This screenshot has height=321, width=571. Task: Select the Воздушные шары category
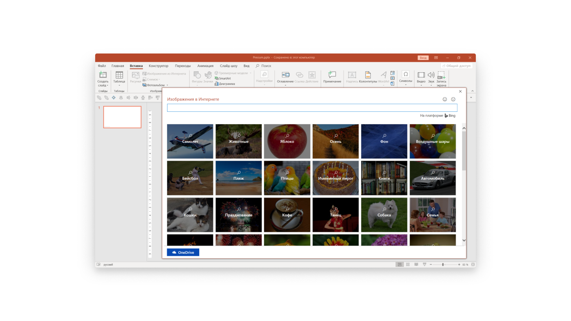pos(433,141)
